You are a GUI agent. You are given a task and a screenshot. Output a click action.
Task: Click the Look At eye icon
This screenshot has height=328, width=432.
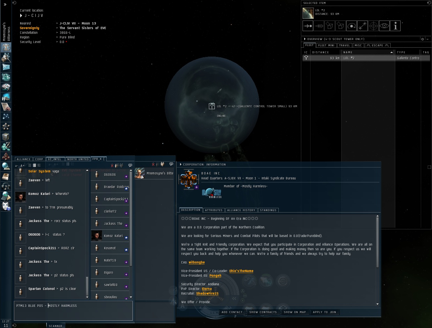pos(384,26)
